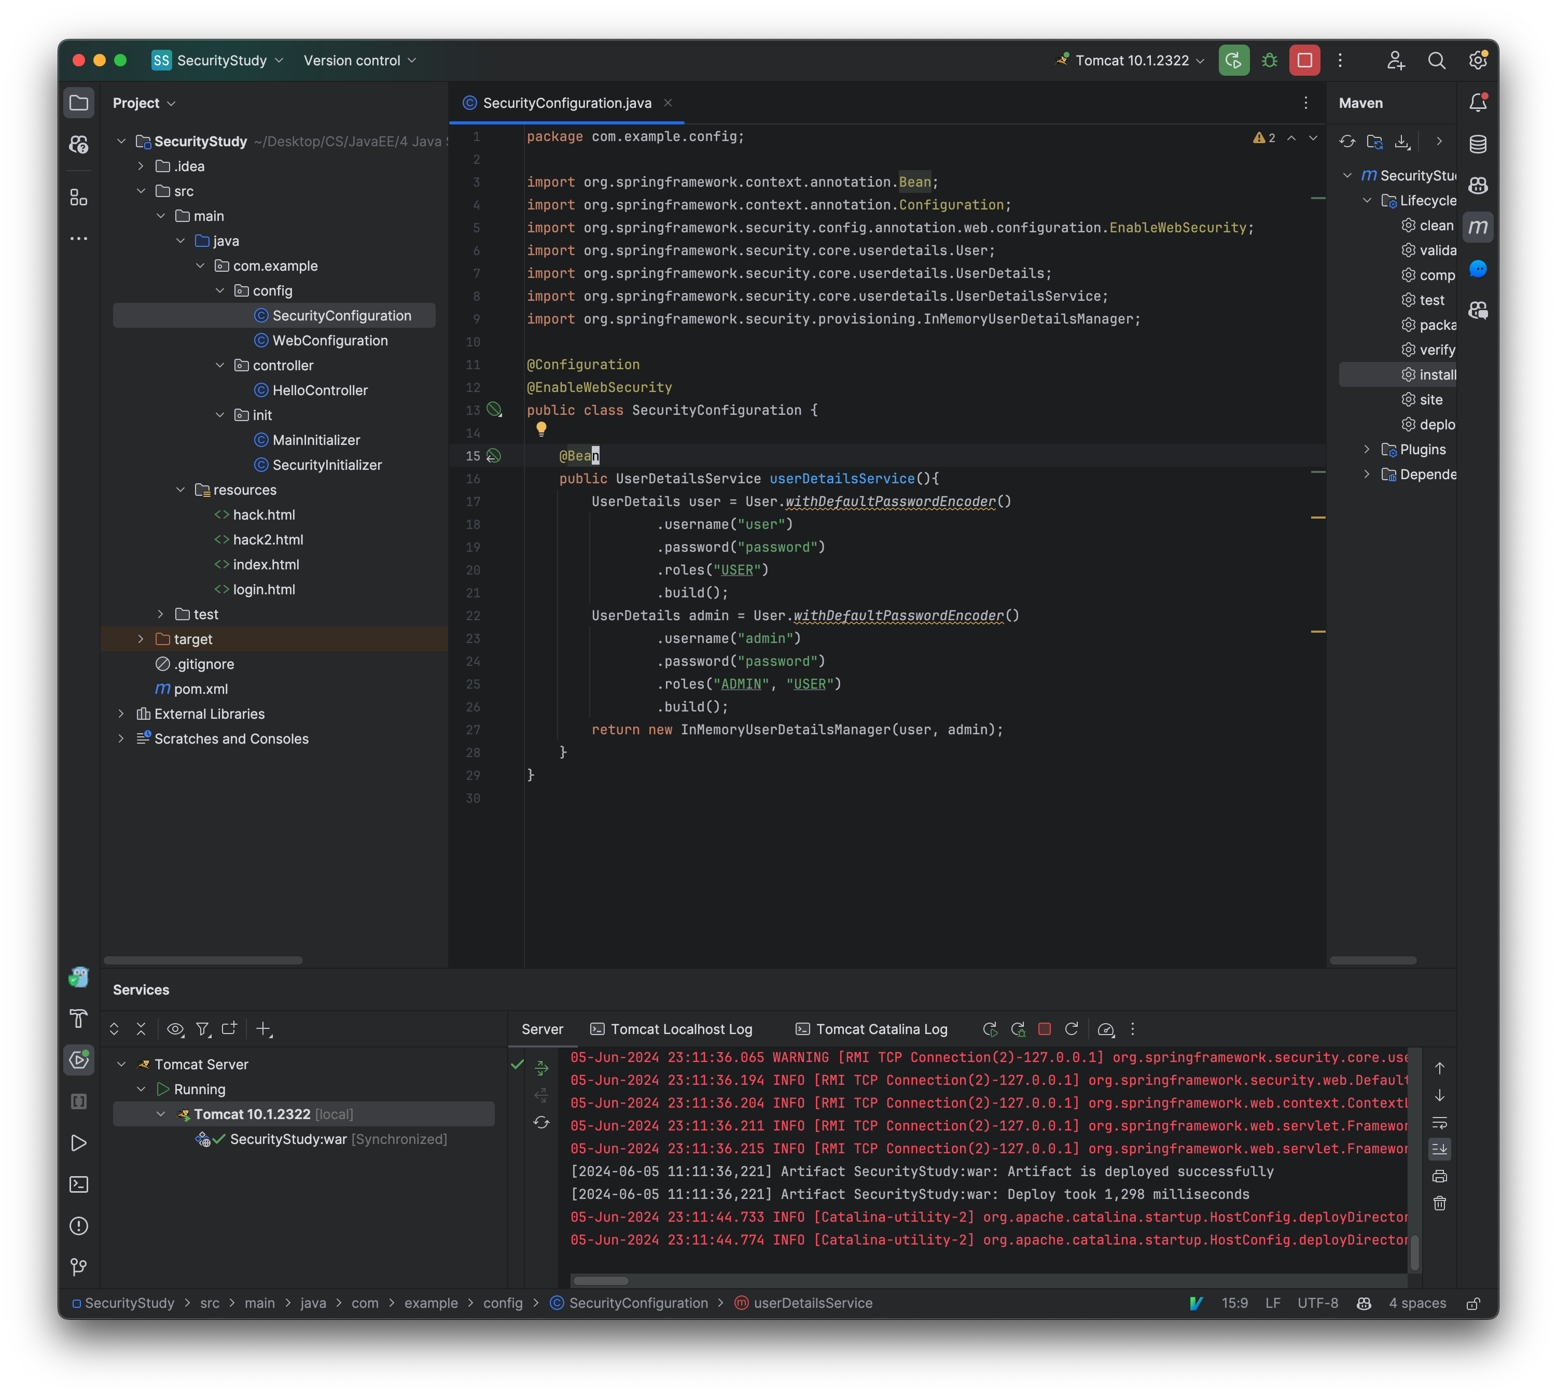Click the Search Everywhere magnifier icon
The height and width of the screenshot is (1396, 1557).
point(1437,61)
